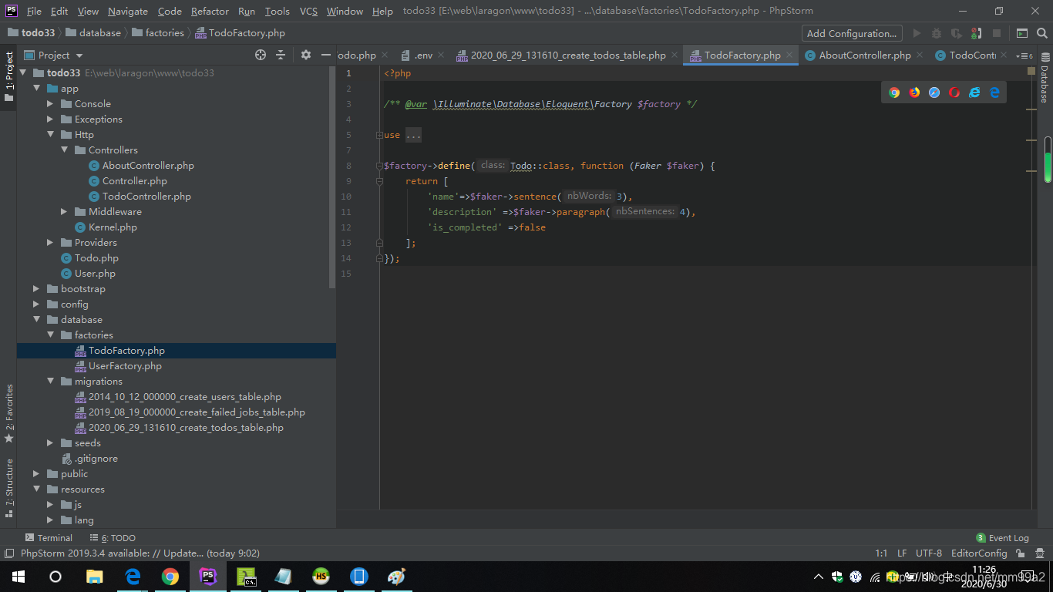This screenshot has width=1053, height=592.
Task: Open the Database tool window sidebar
Action: coord(1045,78)
